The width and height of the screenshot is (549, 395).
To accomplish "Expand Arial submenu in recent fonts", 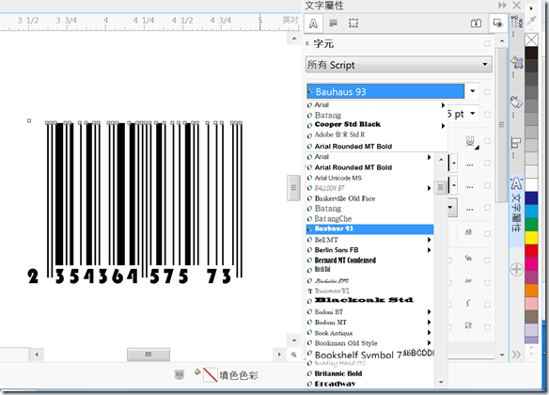I will pyautogui.click(x=443, y=105).
